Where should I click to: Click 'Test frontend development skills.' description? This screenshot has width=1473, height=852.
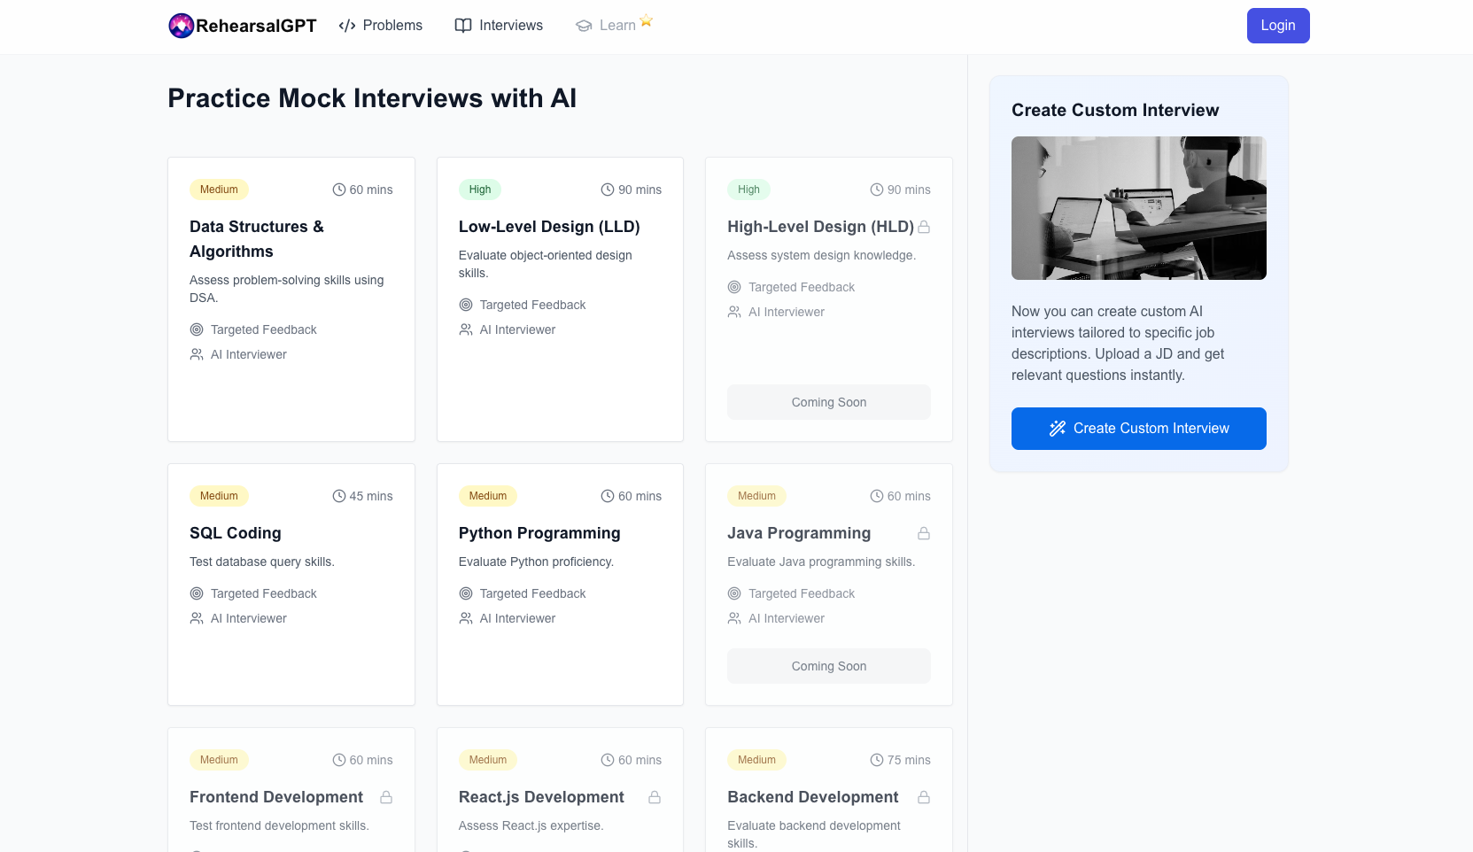(x=279, y=825)
